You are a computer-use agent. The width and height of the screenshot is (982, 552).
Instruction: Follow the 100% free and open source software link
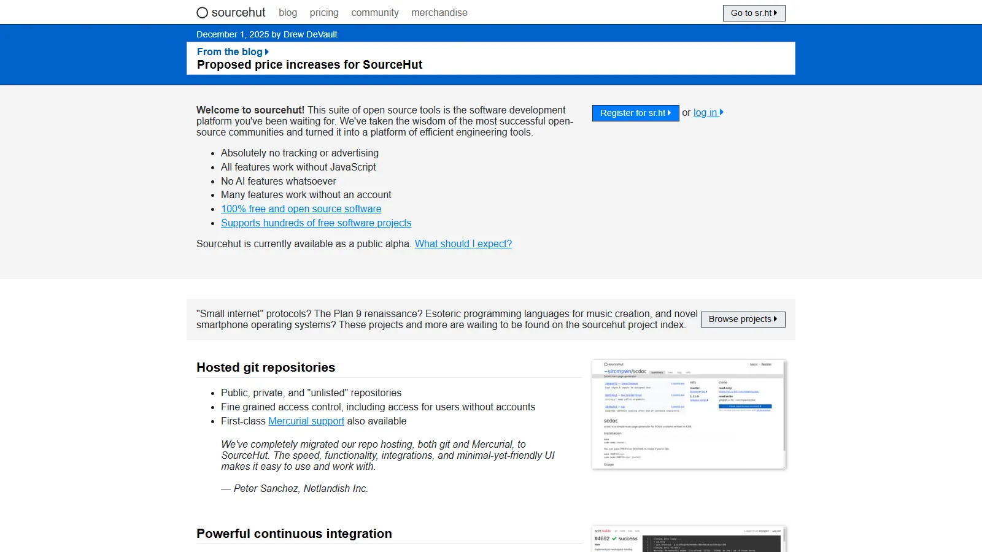tap(301, 209)
